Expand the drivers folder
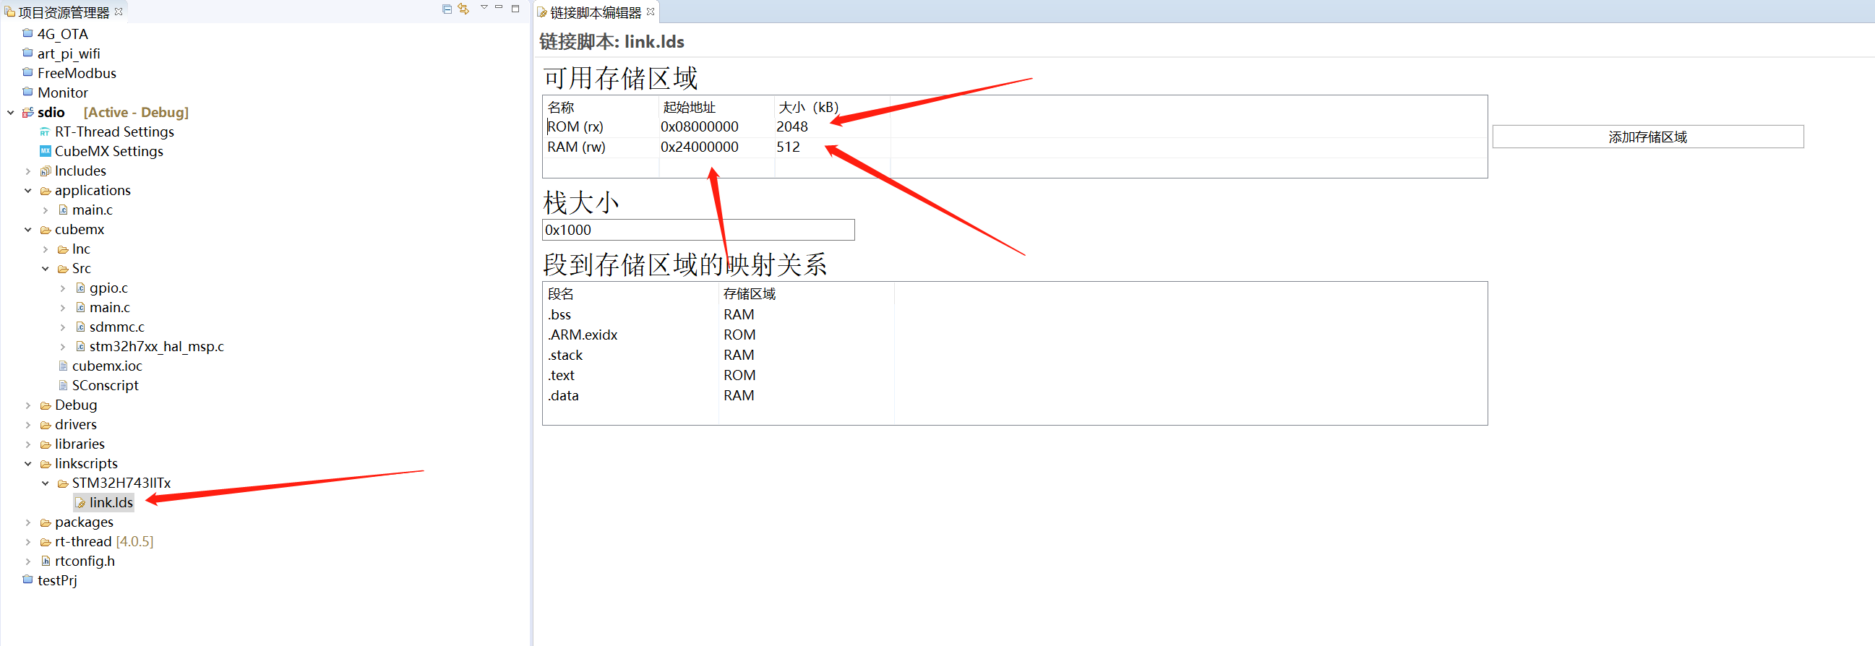 click(27, 425)
